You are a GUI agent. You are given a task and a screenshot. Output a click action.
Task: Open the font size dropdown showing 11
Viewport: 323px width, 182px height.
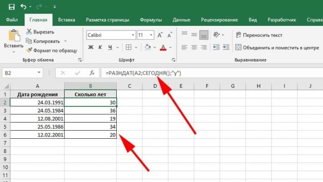coord(152,35)
